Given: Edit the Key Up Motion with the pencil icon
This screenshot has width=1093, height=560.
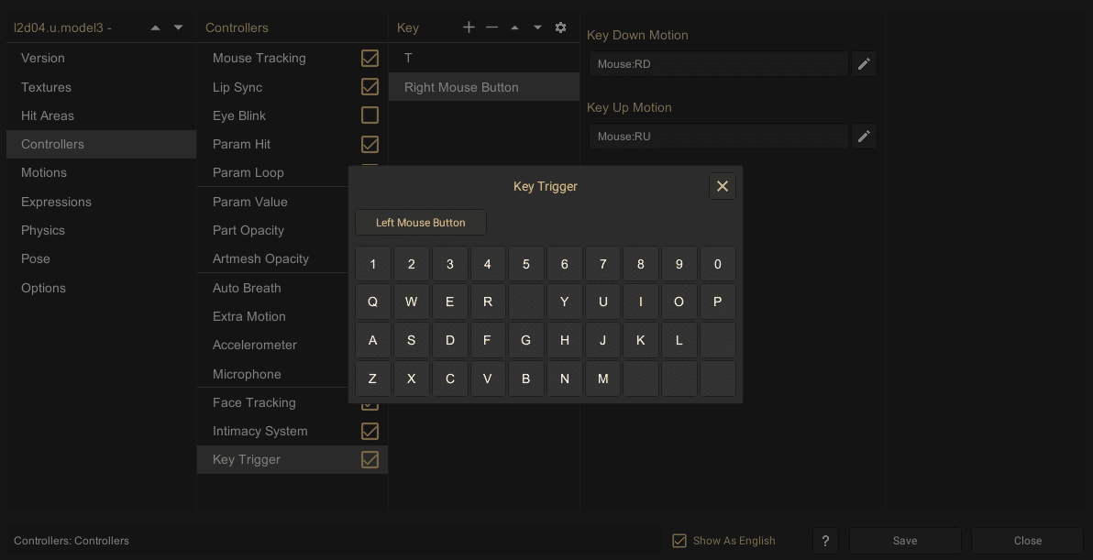Looking at the screenshot, I should pyautogui.click(x=864, y=137).
